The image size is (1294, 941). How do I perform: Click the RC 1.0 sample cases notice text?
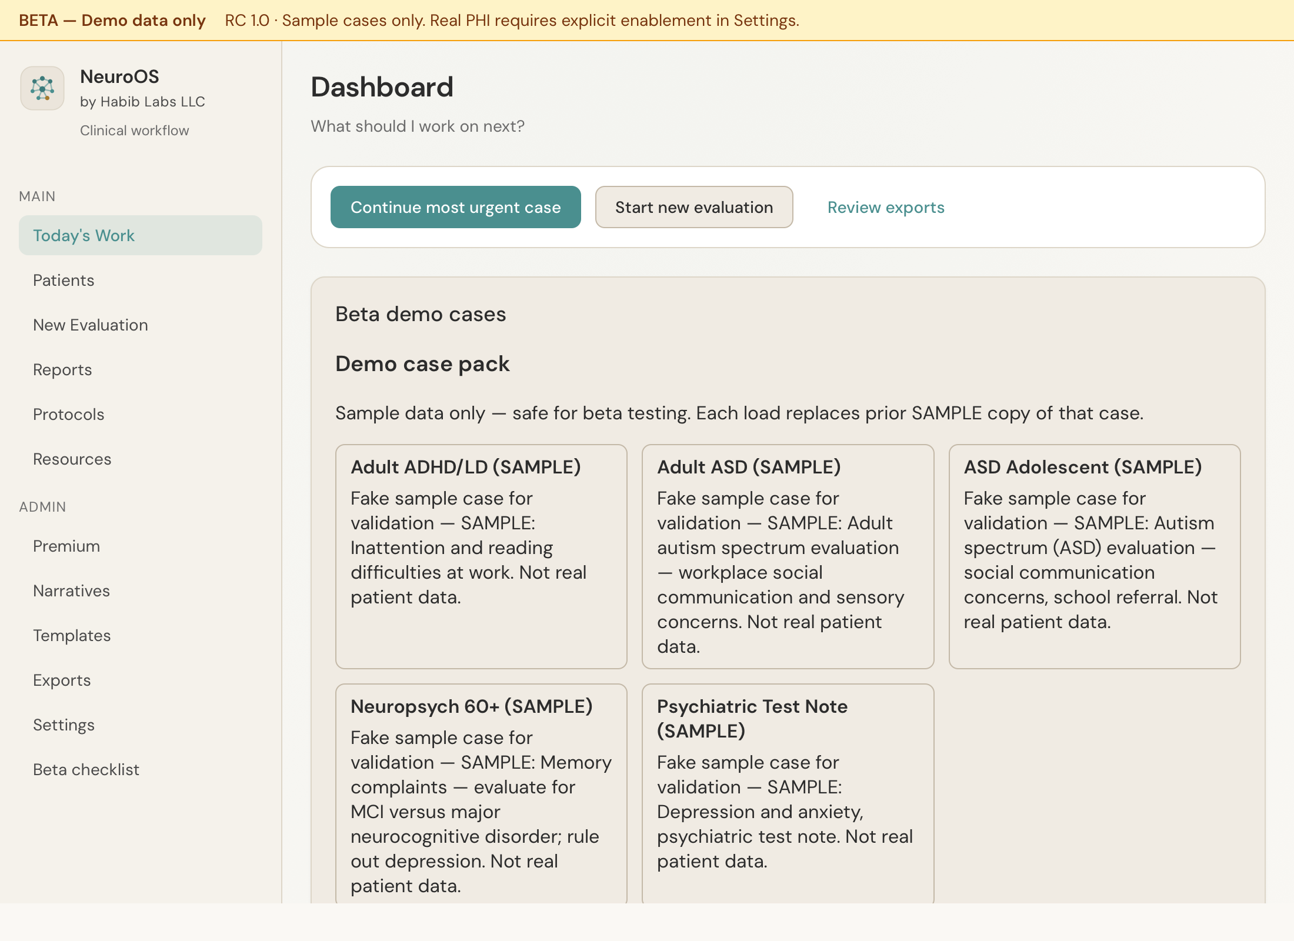512,20
